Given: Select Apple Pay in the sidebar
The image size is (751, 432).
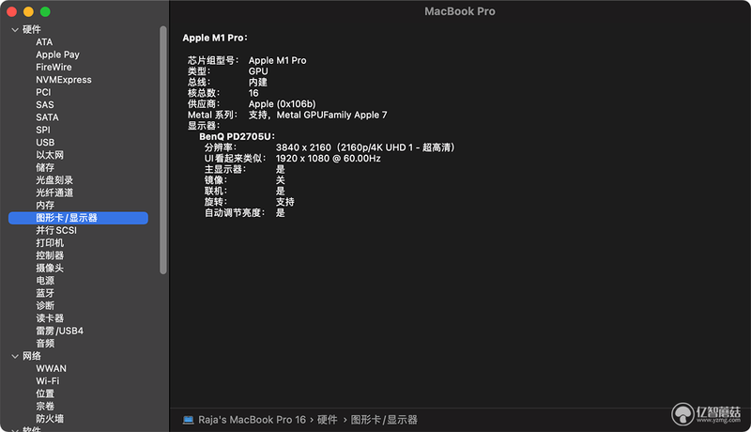Looking at the screenshot, I should [57, 54].
